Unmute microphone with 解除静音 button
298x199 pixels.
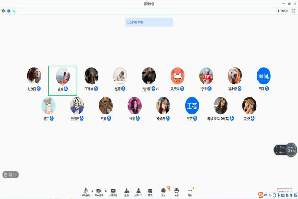[x=86, y=192]
